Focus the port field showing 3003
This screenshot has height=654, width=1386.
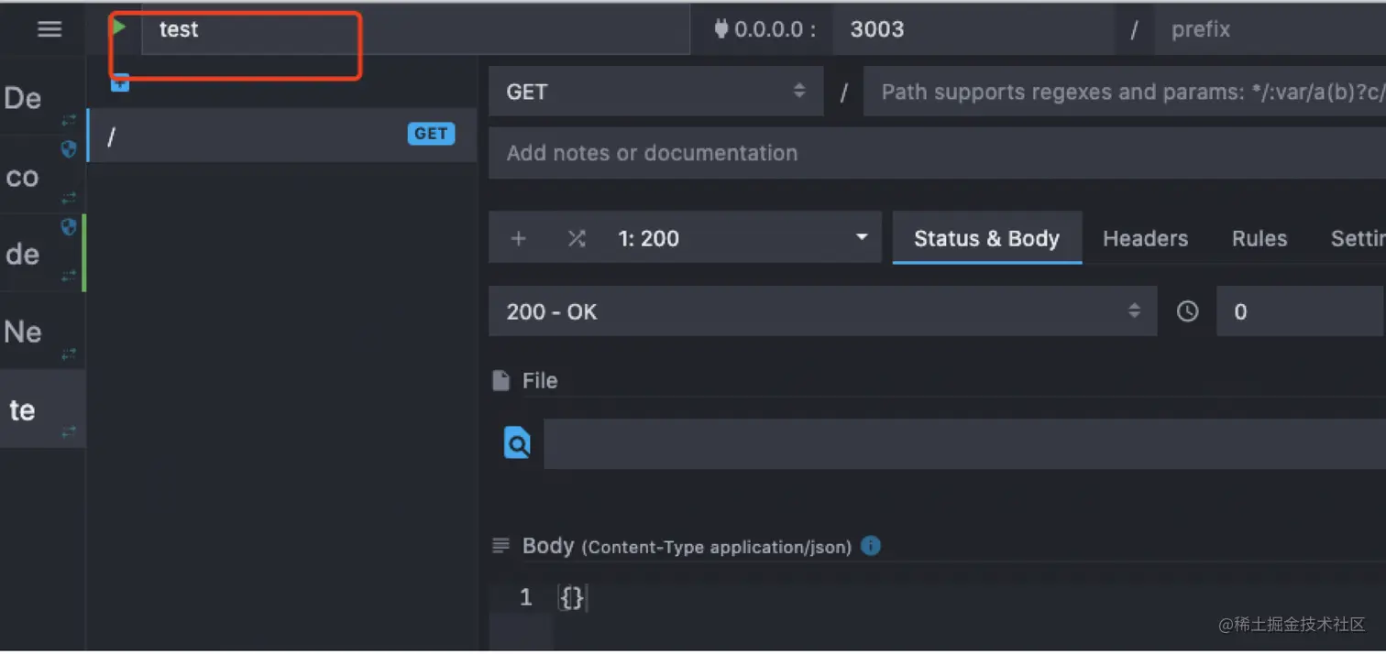[x=973, y=29]
